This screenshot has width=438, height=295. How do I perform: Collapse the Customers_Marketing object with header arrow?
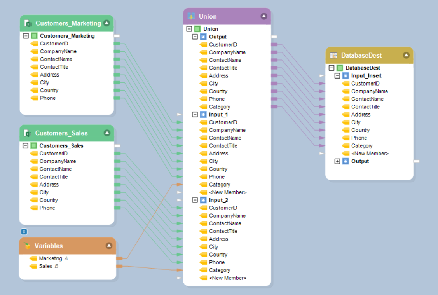tap(107, 23)
